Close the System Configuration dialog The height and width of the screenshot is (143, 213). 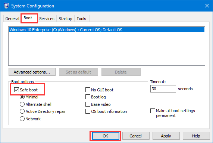tap(207, 6)
